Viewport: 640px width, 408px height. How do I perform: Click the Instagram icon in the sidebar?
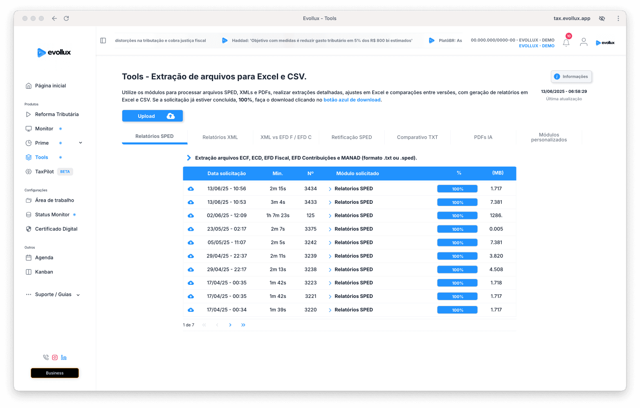[54, 357]
